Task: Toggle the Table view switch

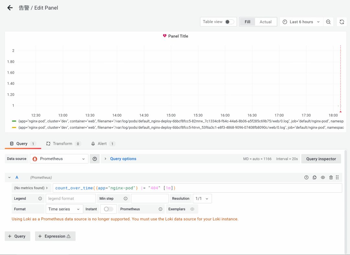Action: point(229,22)
